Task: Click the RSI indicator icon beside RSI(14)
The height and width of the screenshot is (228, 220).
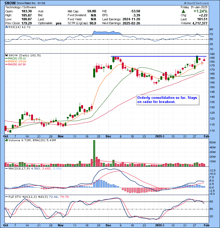Action: tap(6, 27)
